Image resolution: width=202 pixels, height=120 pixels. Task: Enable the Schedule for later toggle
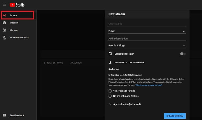(x=183, y=54)
